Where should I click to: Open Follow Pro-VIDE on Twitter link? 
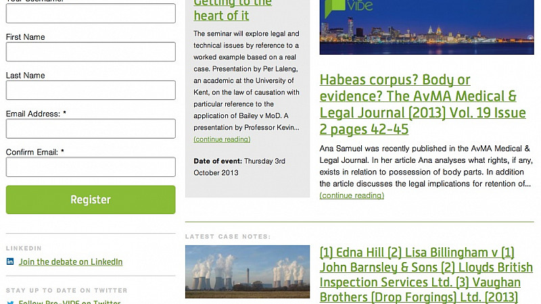coord(70,302)
